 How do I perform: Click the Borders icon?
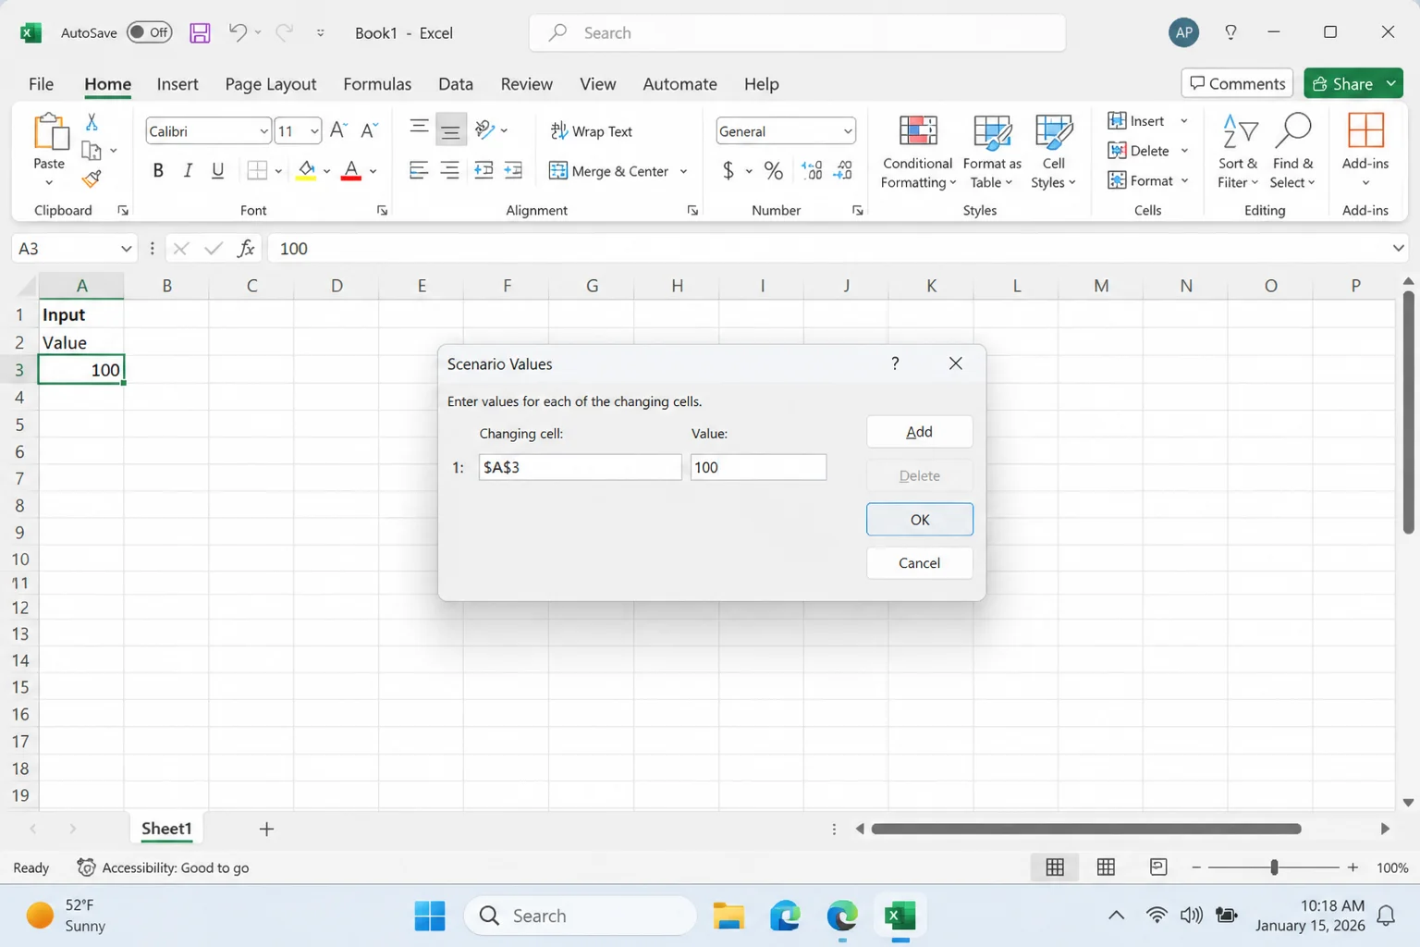tap(257, 170)
